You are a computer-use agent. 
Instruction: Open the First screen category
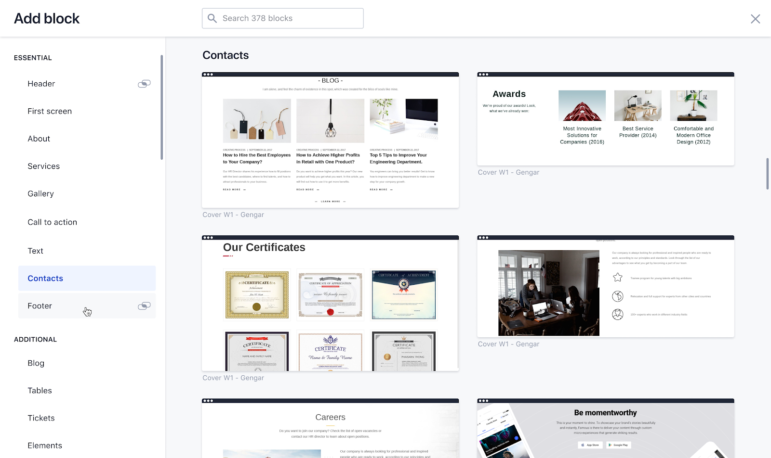click(87, 111)
